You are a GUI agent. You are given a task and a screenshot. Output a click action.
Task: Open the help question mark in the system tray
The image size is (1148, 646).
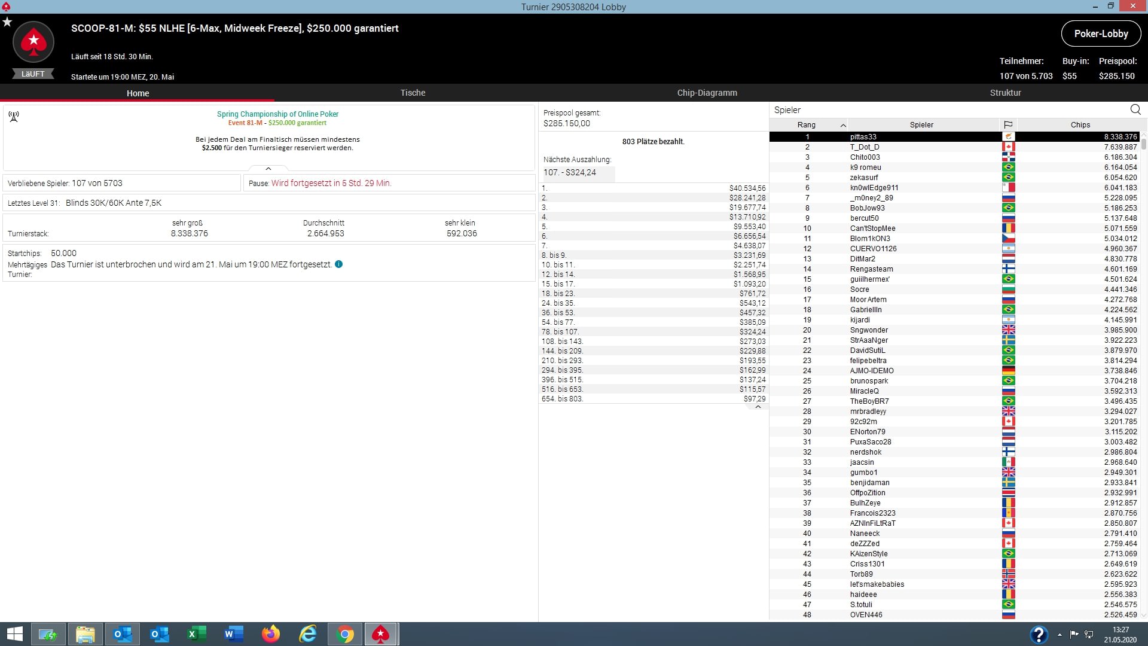(1039, 634)
